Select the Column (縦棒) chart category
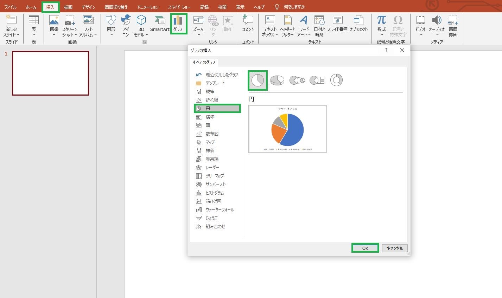This screenshot has width=502, height=298. pyautogui.click(x=217, y=91)
